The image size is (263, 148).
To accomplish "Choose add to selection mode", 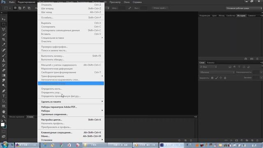I will tap(20, 8).
